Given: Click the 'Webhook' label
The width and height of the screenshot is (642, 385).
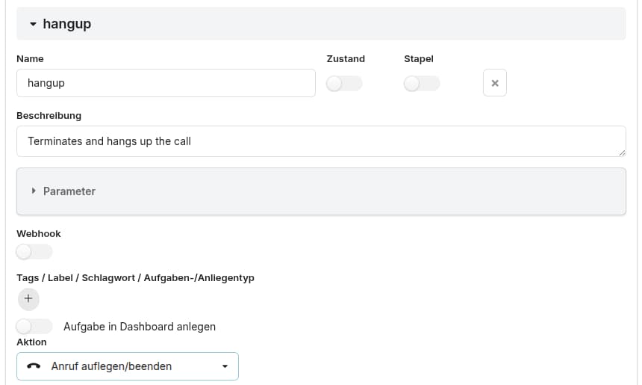Looking at the screenshot, I should (39, 234).
